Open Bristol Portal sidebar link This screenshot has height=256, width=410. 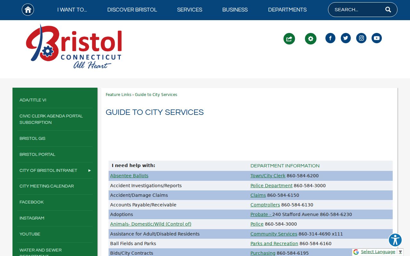(x=37, y=155)
